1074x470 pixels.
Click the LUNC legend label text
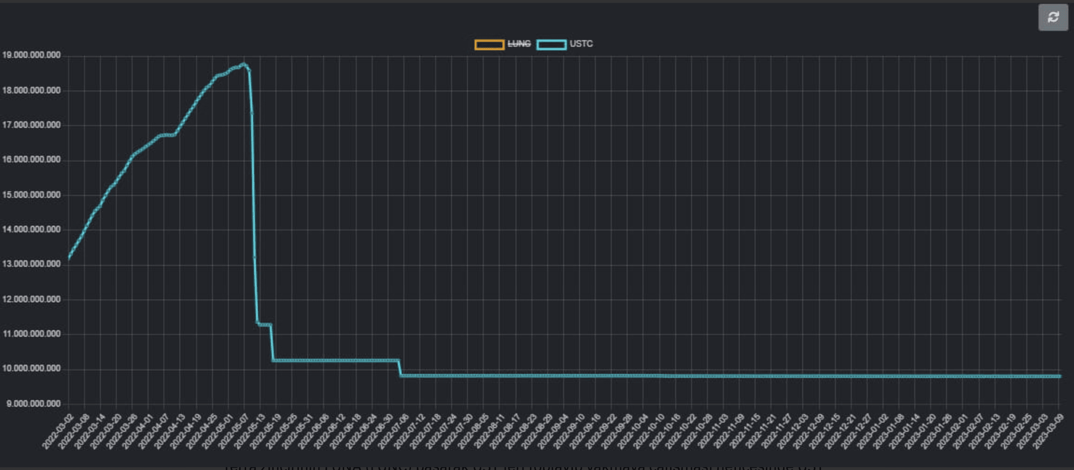coord(520,43)
